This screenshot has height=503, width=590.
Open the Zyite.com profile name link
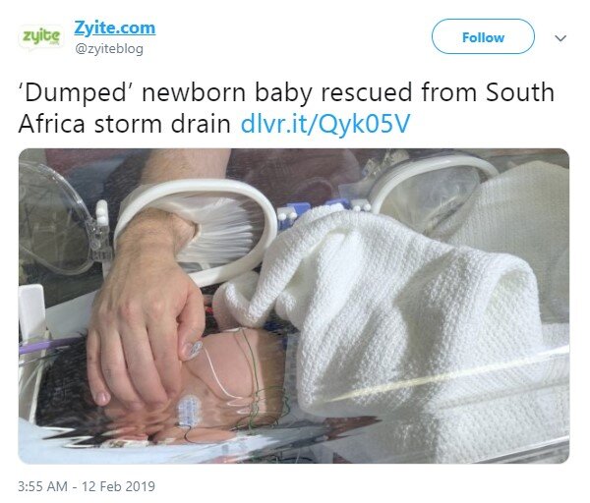point(114,28)
